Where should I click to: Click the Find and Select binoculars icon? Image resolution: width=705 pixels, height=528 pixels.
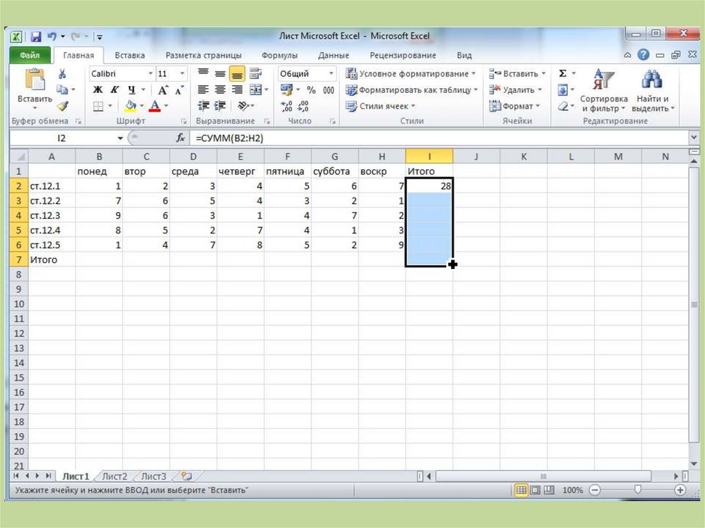click(x=651, y=81)
